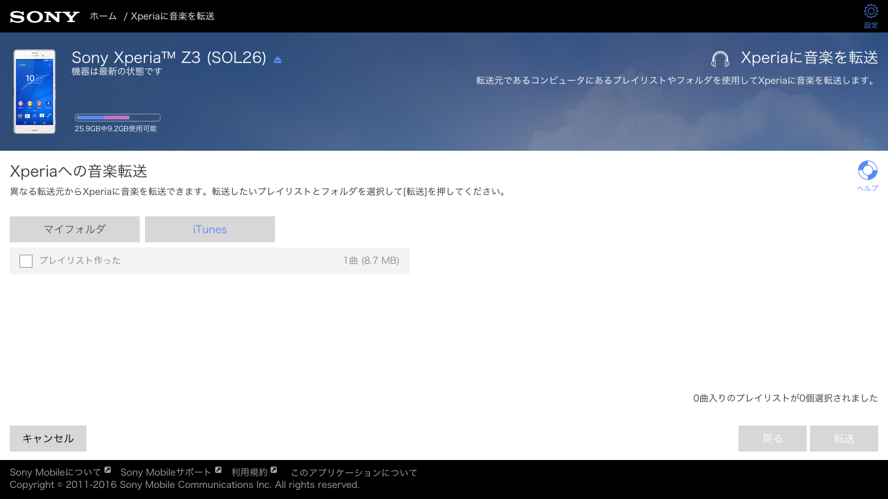Screen dimensions: 888x499
Task: Click the eject icon beside Xperia Z3
Action: [278, 60]
